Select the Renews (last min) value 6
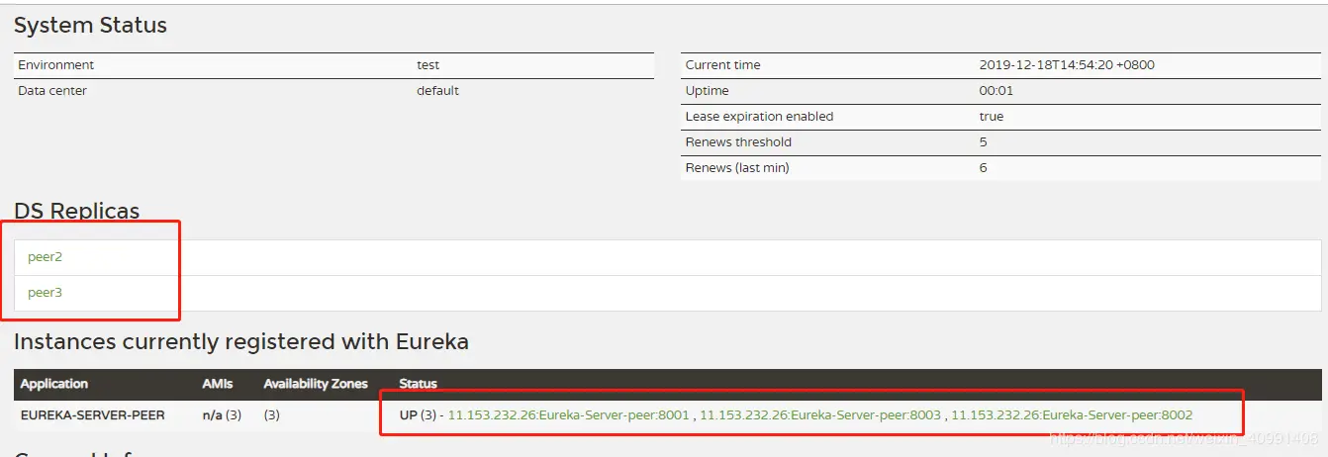This screenshot has width=1328, height=457. point(984,168)
